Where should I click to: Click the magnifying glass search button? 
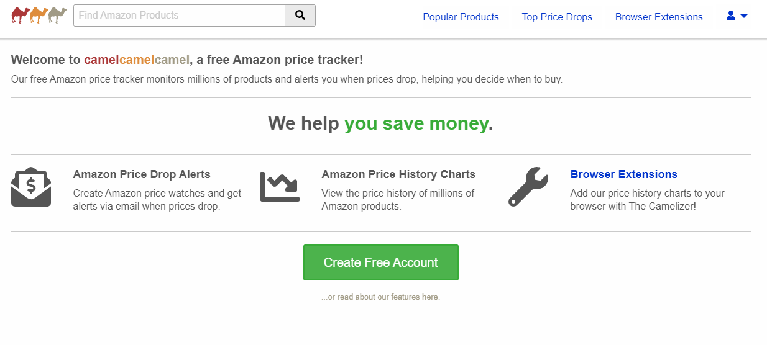(300, 16)
